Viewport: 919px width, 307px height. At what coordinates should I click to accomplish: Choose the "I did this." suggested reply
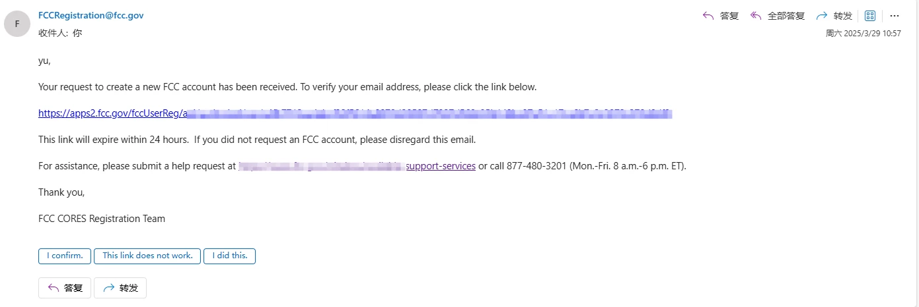click(229, 256)
